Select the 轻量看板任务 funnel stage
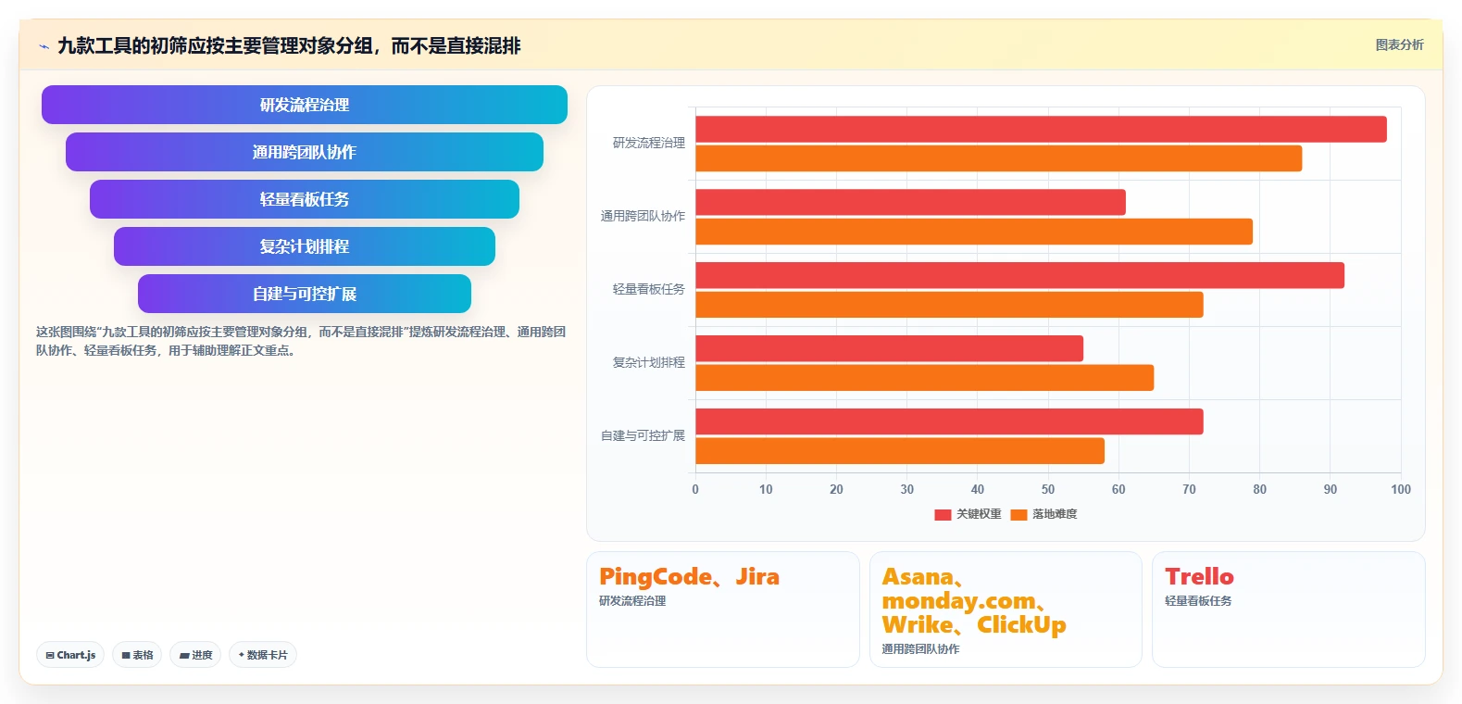The width and height of the screenshot is (1462, 704). [x=305, y=199]
